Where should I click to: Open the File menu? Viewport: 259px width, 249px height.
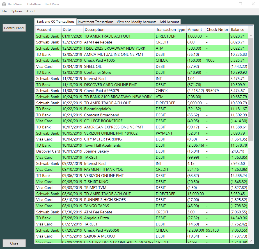tap(4, 11)
